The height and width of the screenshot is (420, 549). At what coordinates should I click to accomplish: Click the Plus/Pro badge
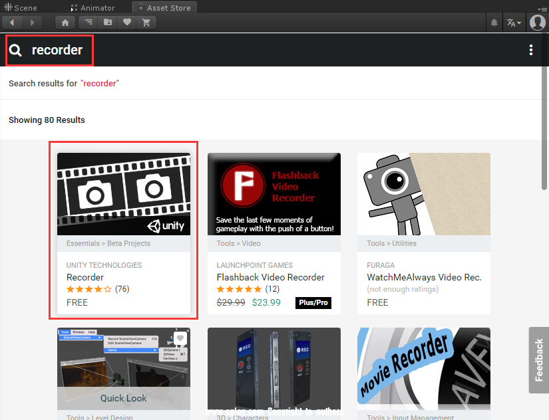tap(313, 303)
